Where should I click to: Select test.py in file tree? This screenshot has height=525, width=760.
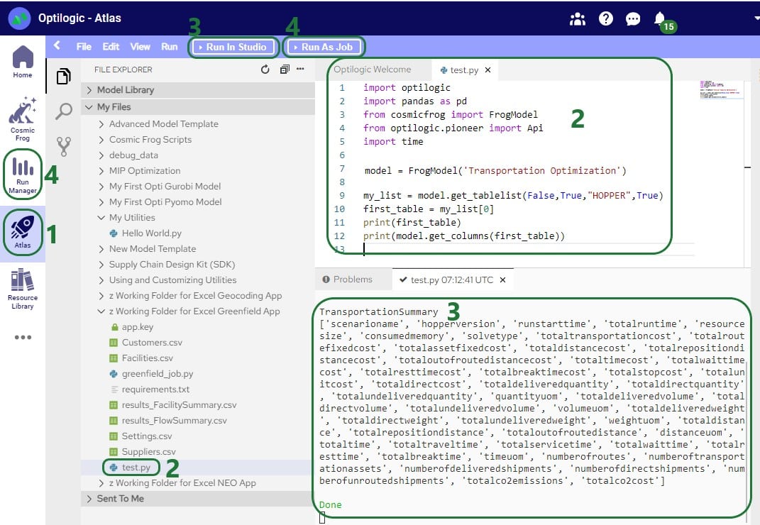pyautogui.click(x=136, y=468)
